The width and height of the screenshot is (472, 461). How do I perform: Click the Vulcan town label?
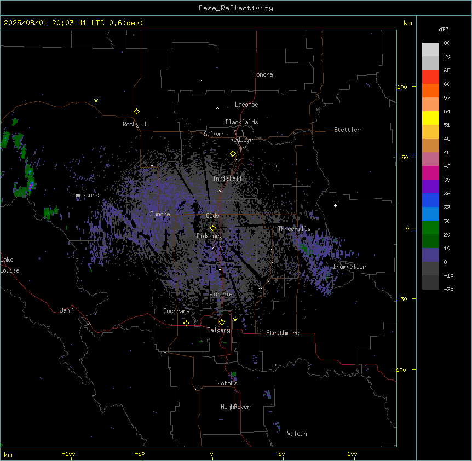click(297, 434)
